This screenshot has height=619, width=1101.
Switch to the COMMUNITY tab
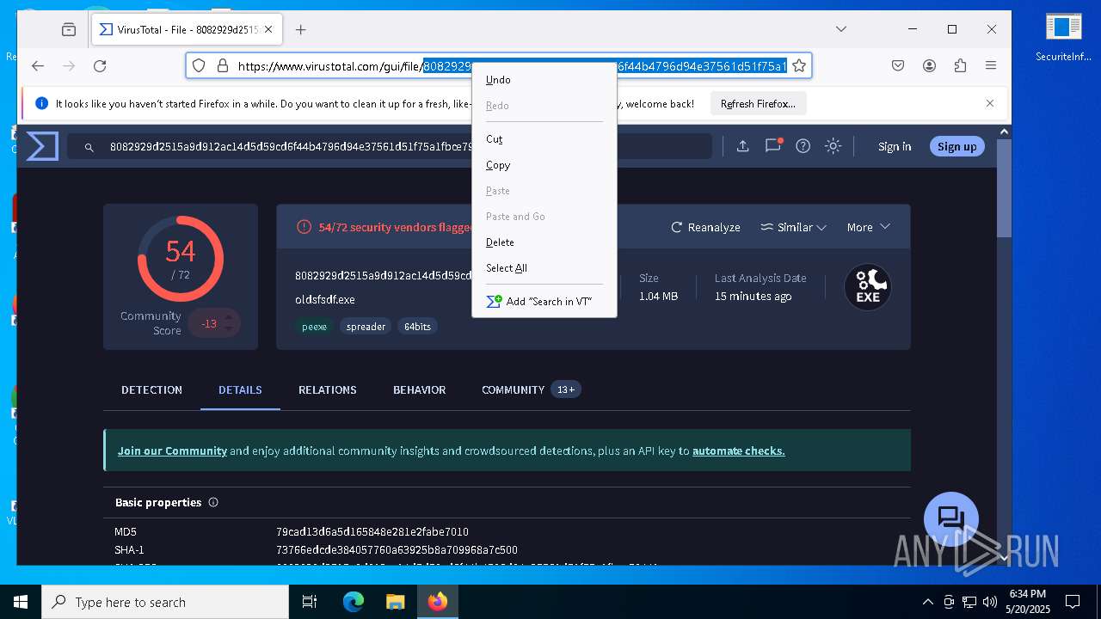tap(531, 389)
